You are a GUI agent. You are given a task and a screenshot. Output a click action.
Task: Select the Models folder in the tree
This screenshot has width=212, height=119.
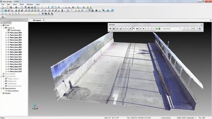pos(8,93)
